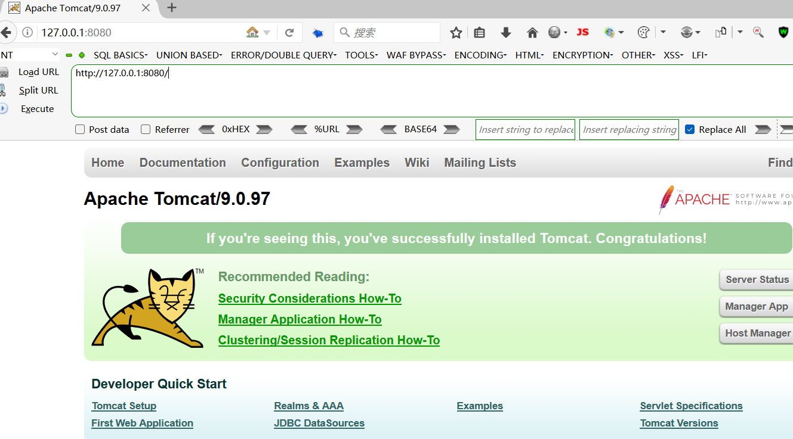Click the Downloads arrow icon
Image resolution: width=793 pixels, height=439 pixels.
[x=505, y=32]
